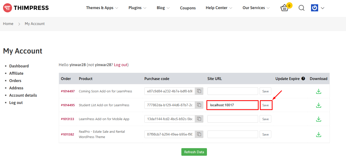
Task: Click the search magnifier icon
Action: coord(301,8)
